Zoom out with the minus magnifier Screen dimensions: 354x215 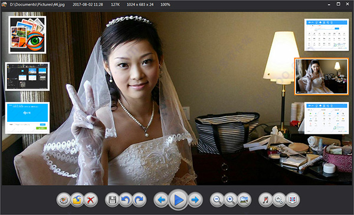(x=217, y=200)
